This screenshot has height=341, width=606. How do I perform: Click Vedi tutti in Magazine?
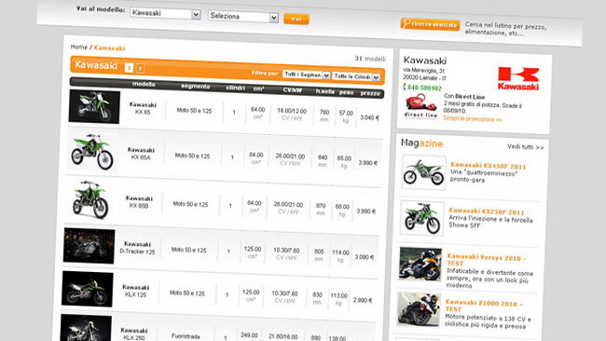[x=525, y=147]
